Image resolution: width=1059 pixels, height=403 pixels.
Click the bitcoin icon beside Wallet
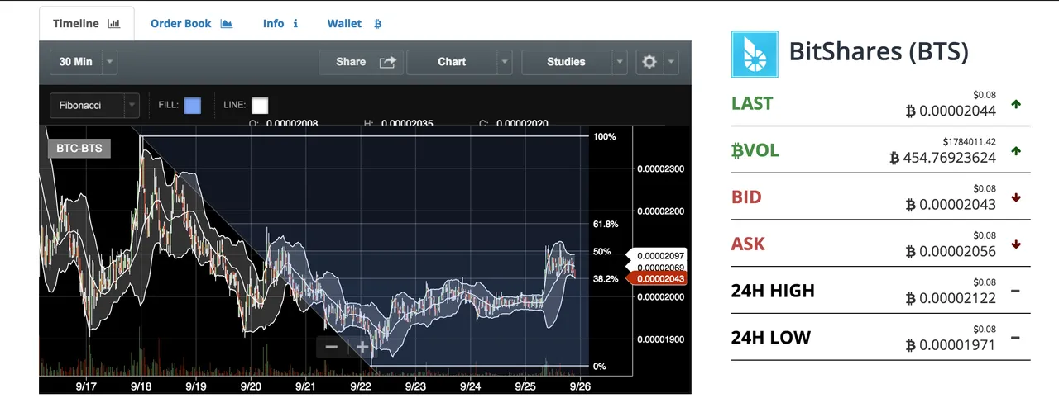378,24
